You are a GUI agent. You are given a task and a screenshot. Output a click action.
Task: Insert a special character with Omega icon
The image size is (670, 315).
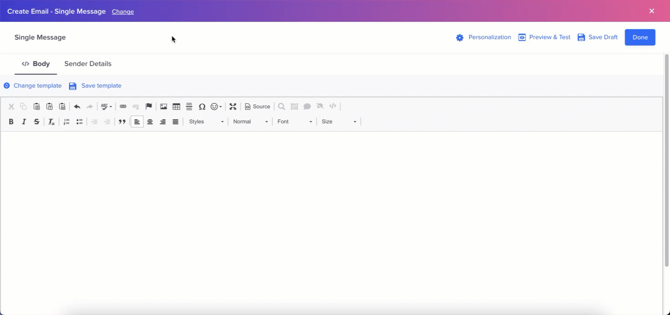pyautogui.click(x=202, y=107)
